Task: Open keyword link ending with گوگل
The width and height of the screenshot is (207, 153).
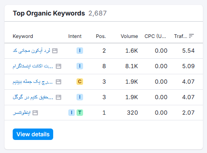Action: tap(33, 97)
